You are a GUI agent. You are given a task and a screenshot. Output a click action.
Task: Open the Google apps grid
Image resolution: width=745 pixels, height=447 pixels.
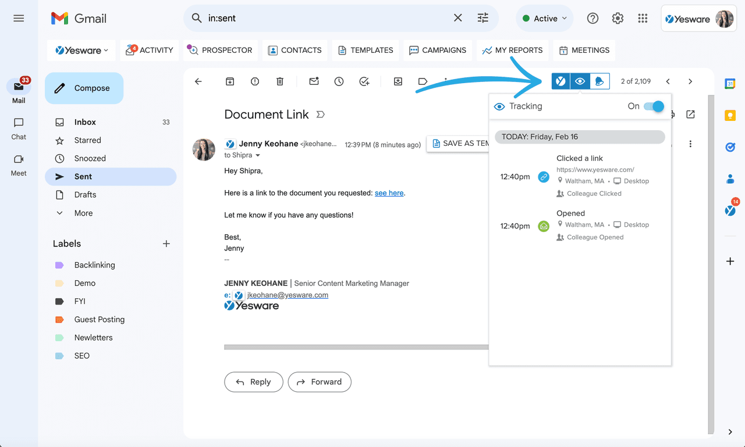643,19
